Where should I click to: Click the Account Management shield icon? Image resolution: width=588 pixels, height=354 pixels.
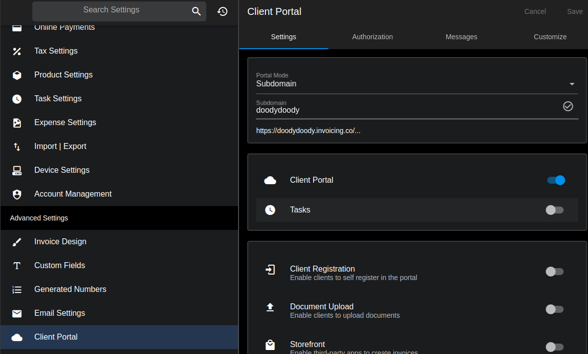click(x=17, y=194)
